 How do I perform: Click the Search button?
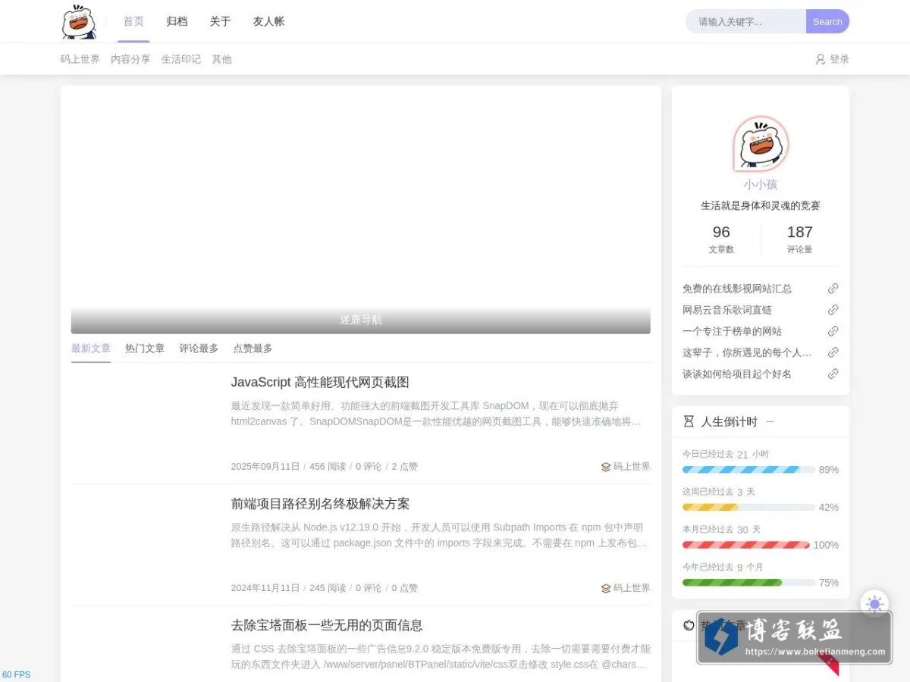coord(827,21)
